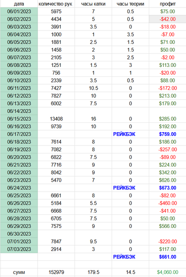Select the total hands cell 152979
Screen dimensions: 186x277
(56, 272)
